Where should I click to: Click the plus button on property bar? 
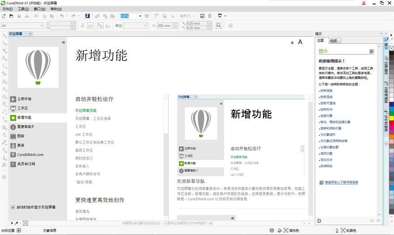pyautogui.click(x=231, y=26)
